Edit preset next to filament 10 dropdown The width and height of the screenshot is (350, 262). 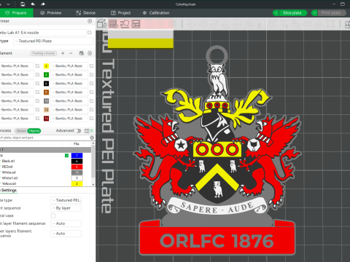92,101
